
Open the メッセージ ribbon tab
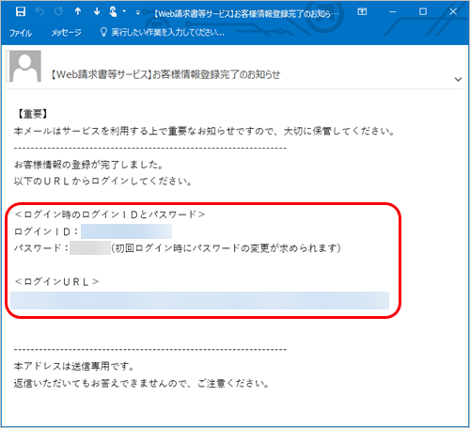66,33
